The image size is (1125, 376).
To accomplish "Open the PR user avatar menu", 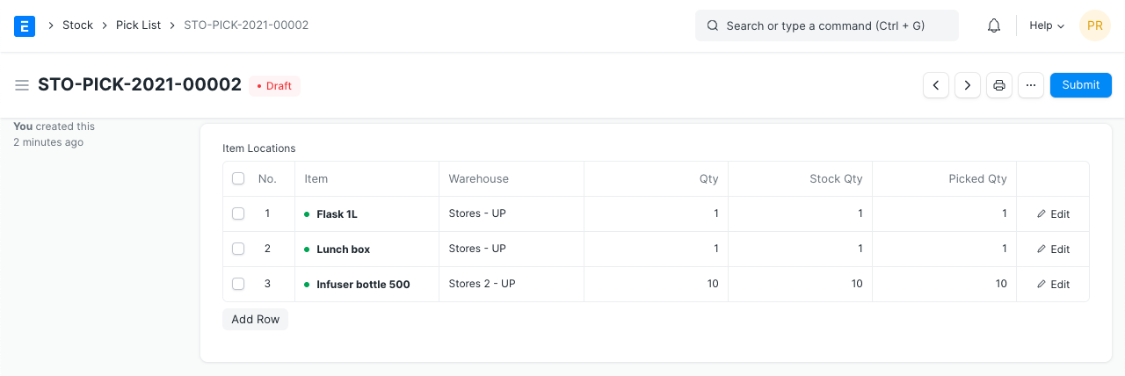I will point(1095,25).
